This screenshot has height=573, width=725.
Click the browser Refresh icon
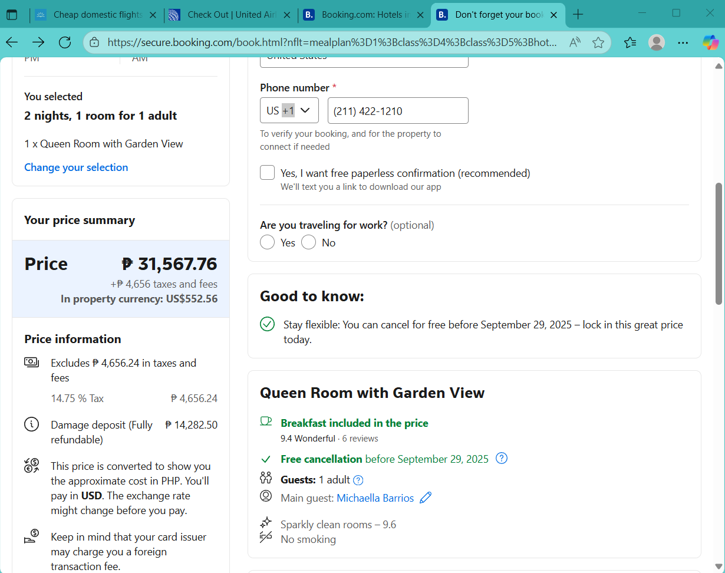tap(65, 42)
